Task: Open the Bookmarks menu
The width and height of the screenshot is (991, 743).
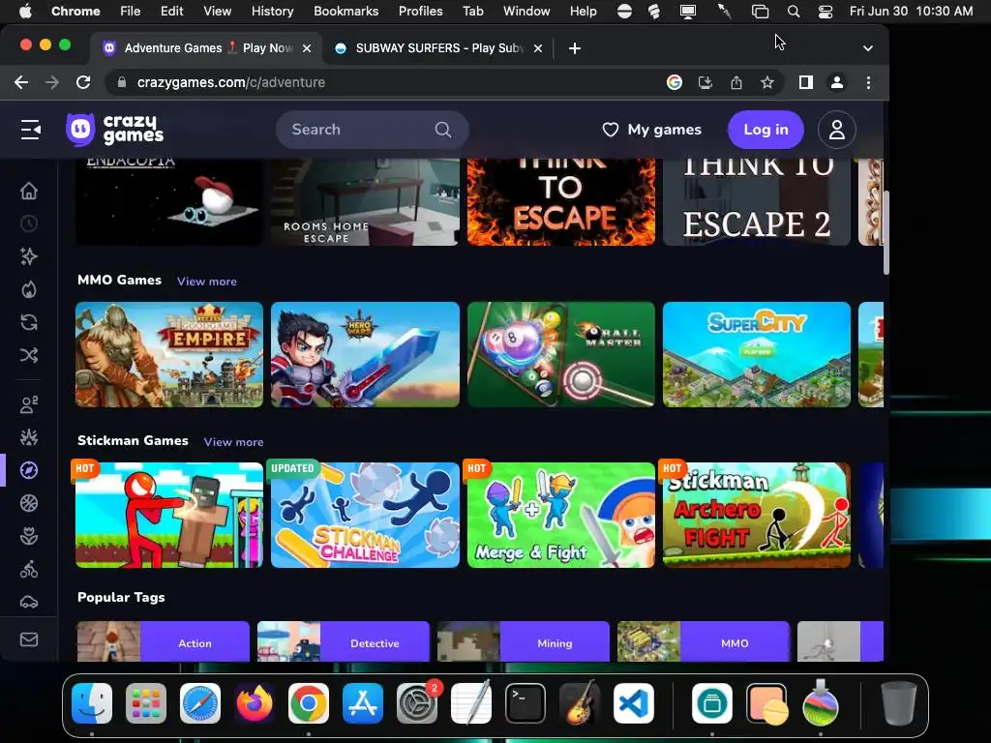Action: coord(345,11)
